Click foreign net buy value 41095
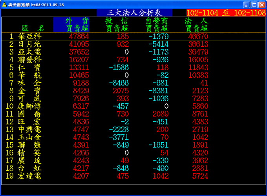Screen dimensions: 267x196 tap(79, 44)
